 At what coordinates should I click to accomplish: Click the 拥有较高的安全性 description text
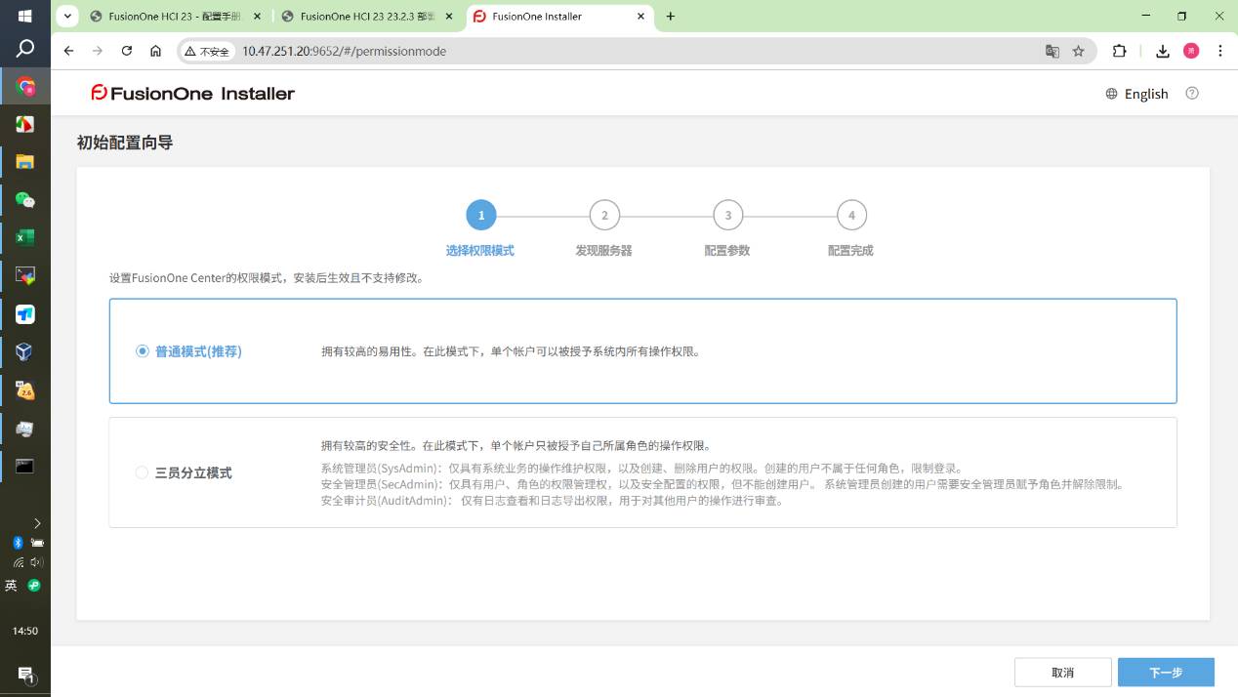click(x=516, y=446)
